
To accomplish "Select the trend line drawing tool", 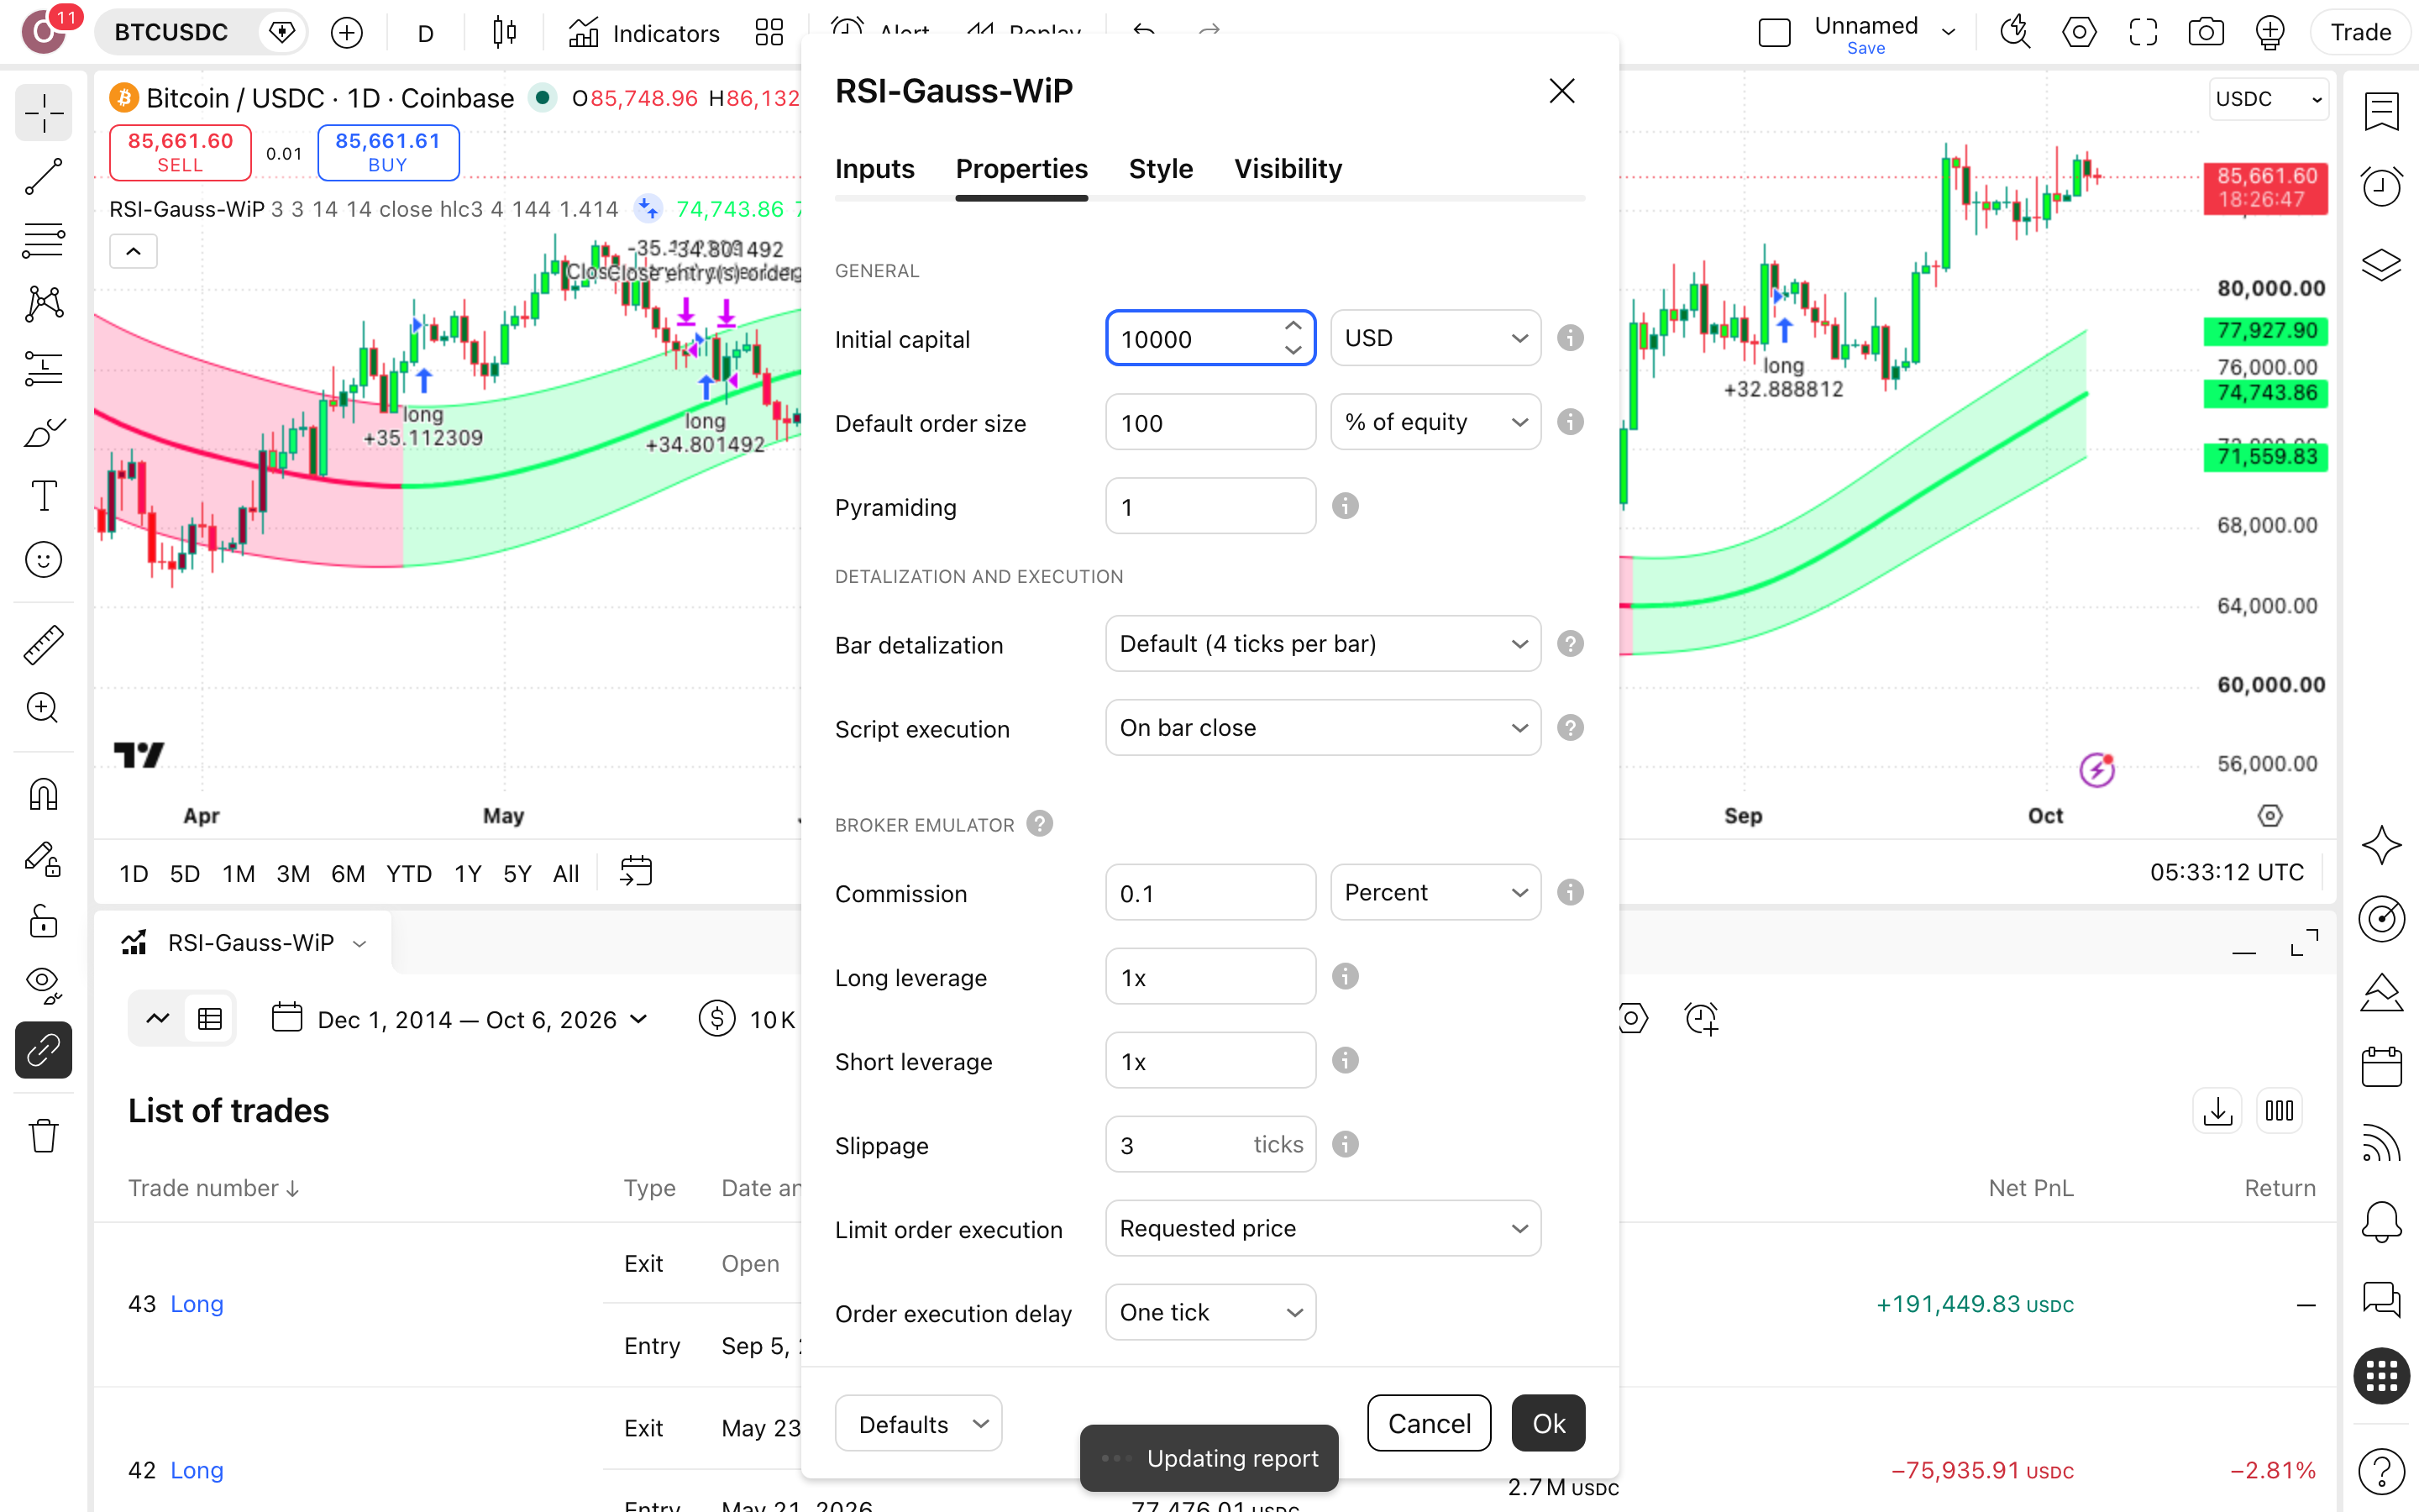I will click(43, 177).
